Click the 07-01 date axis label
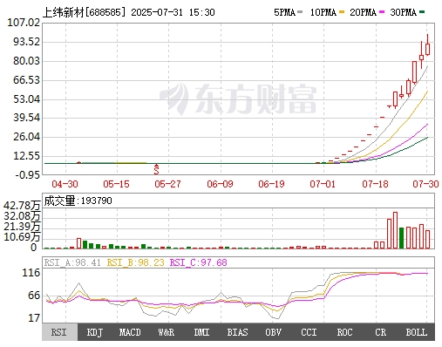Screen dimensions: 442x347 pos(323,184)
